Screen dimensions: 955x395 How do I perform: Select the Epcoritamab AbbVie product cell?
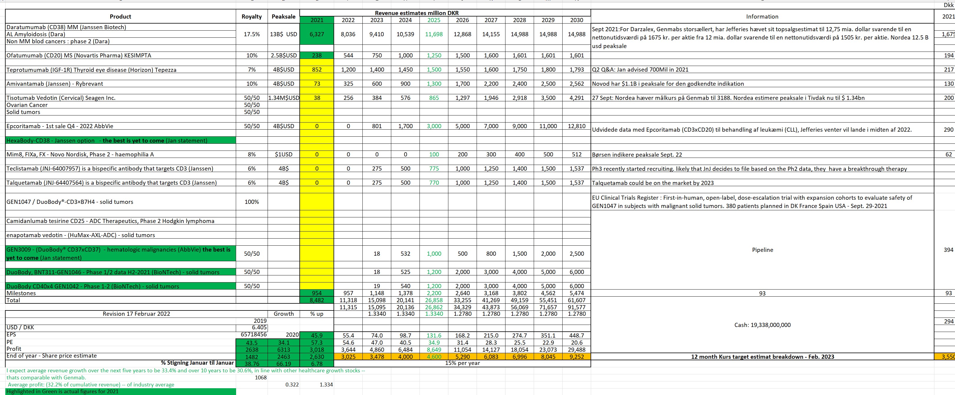[x=120, y=126]
